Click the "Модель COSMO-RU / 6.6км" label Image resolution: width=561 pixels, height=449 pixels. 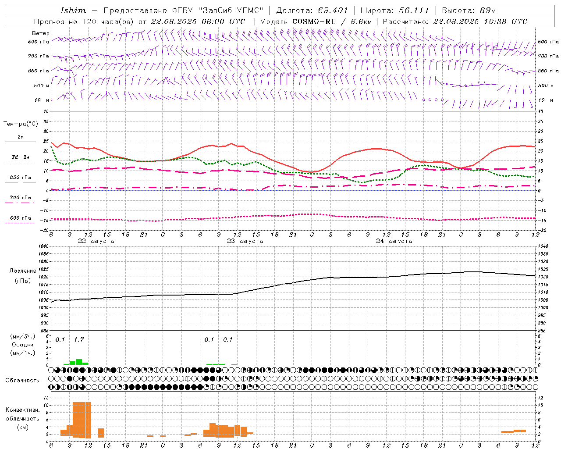tap(316, 21)
